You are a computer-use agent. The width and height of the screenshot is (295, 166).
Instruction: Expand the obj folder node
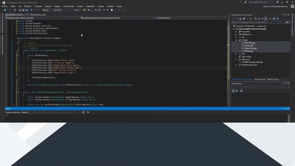coord(236,54)
